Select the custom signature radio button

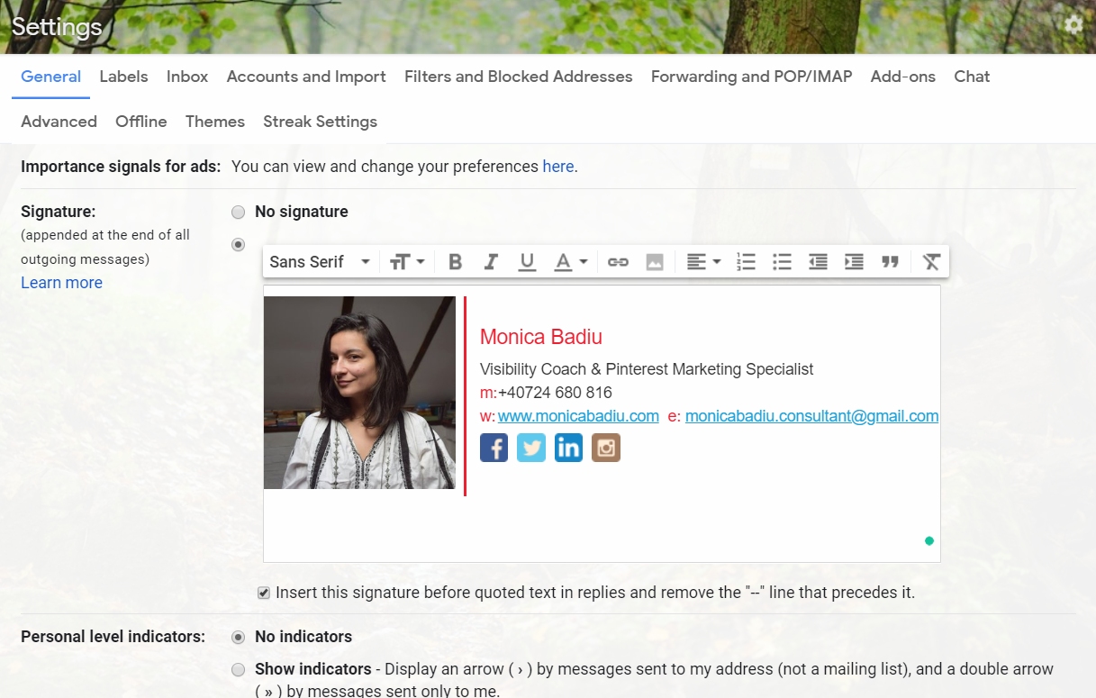coord(238,244)
